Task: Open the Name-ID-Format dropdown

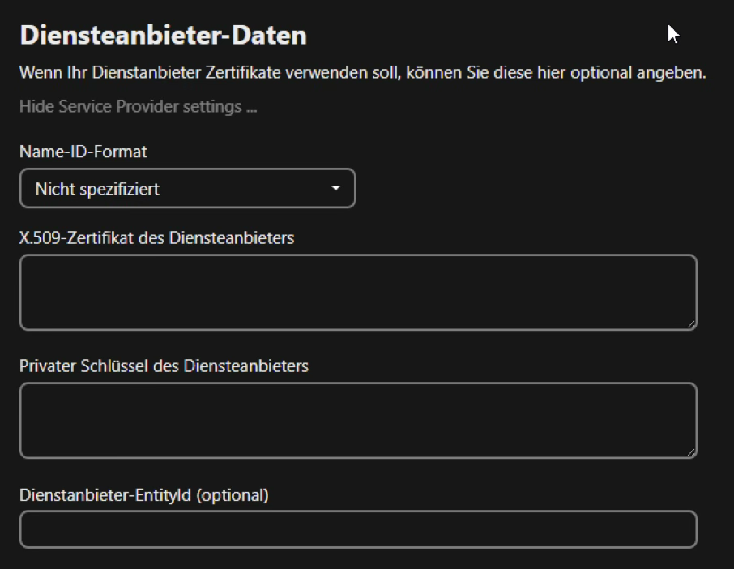Action: coord(187,189)
